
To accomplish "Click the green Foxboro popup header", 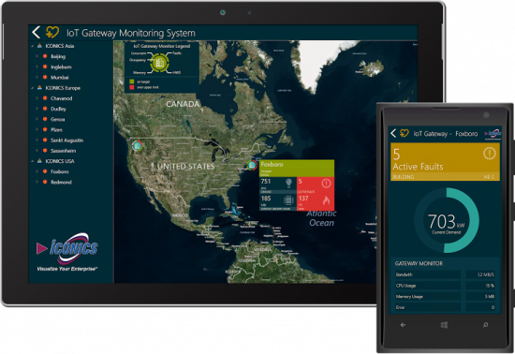I will 297,169.
